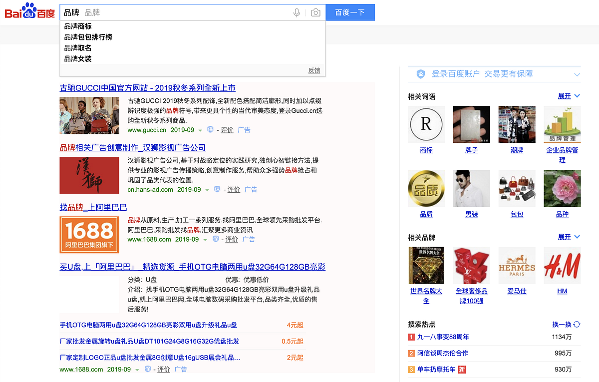Open 买U盘,上「阿里巴巴」 result title
This screenshot has height=382, width=599.
click(193, 267)
